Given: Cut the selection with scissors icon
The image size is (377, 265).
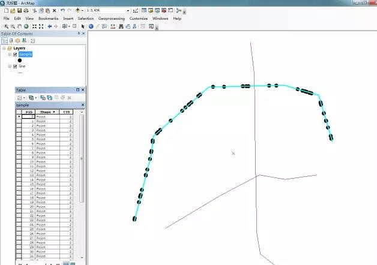Looking at the screenshot, I should pos(34,11).
